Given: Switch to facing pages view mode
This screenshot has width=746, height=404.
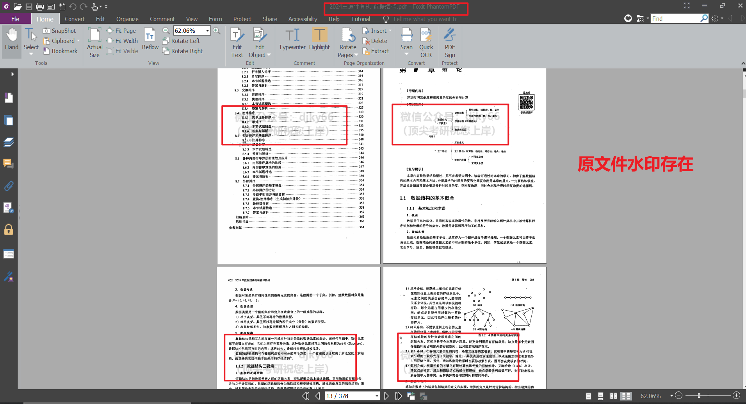Looking at the screenshot, I should pos(613,396).
